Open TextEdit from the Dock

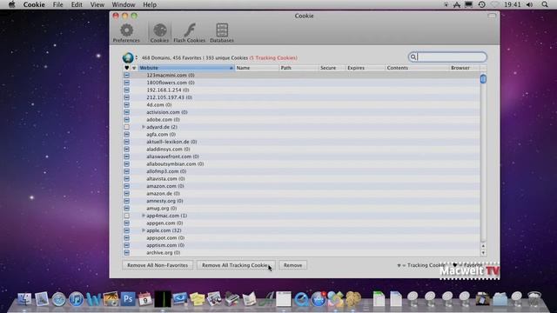click(284, 299)
